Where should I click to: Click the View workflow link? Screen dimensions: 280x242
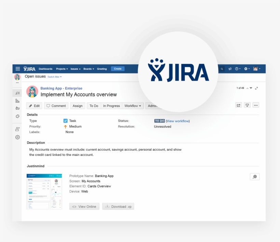click(x=178, y=121)
